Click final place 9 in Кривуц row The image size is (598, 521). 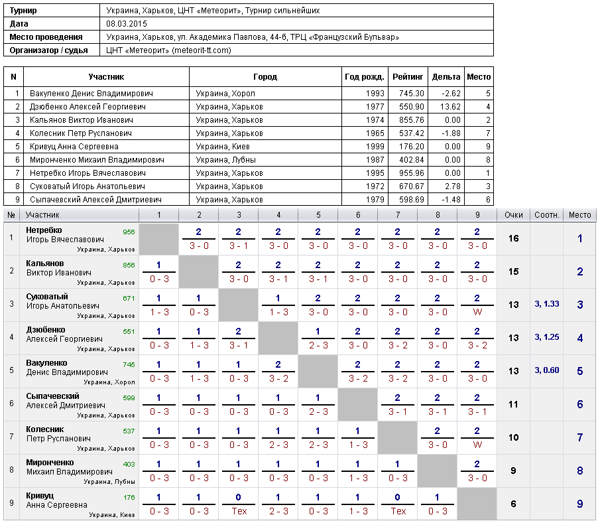point(579,504)
